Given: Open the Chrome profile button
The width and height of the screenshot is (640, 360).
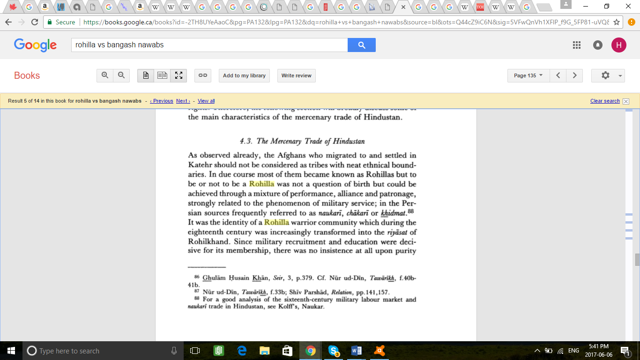Looking at the screenshot, I should [566, 5].
